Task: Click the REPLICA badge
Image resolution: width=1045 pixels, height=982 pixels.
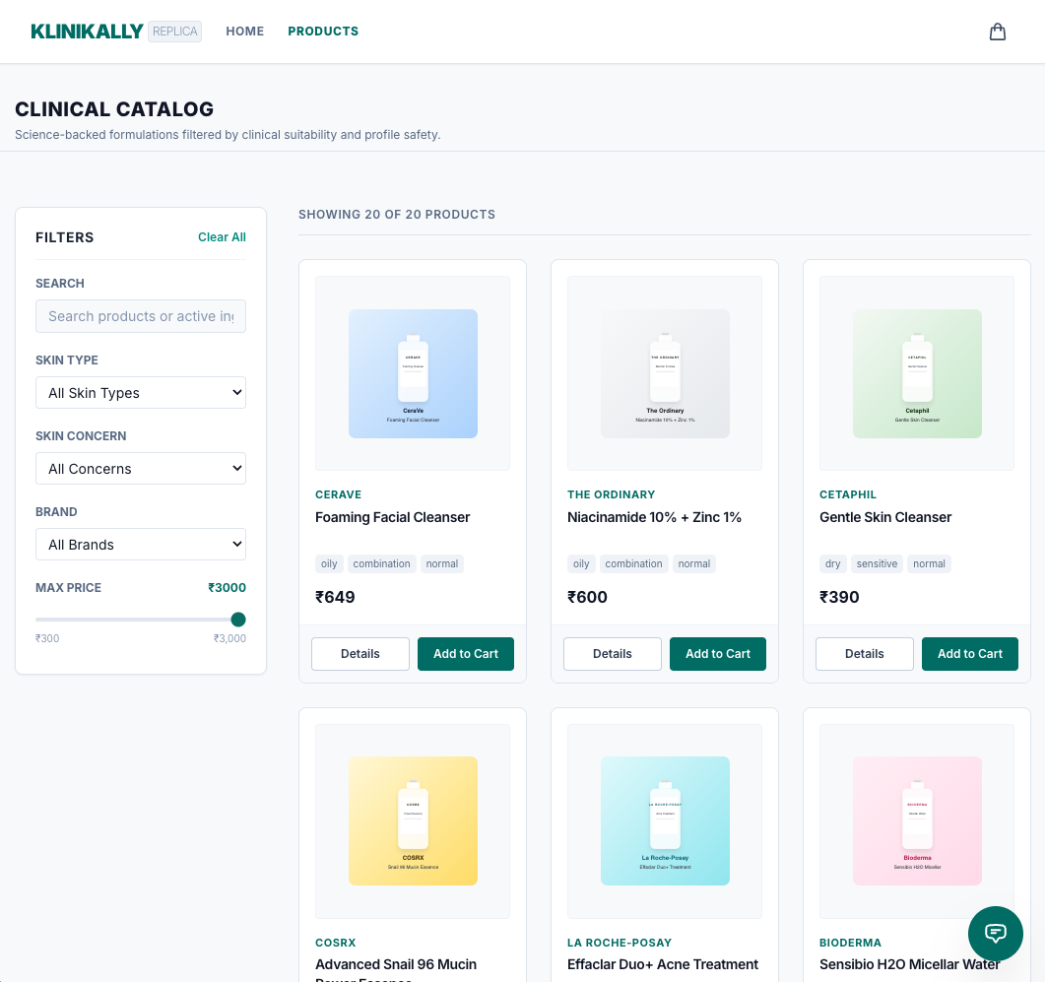Action: click(x=174, y=32)
